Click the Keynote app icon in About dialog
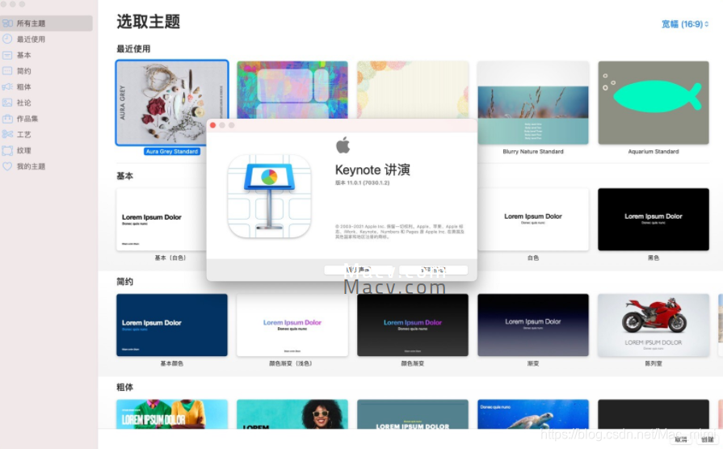The width and height of the screenshot is (723, 449). pos(269,196)
